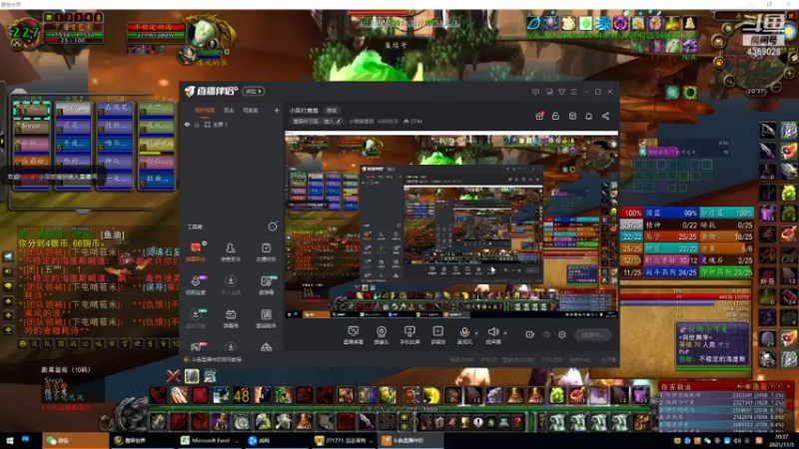Open the 271771 taskbar window

(x=345, y=440)
